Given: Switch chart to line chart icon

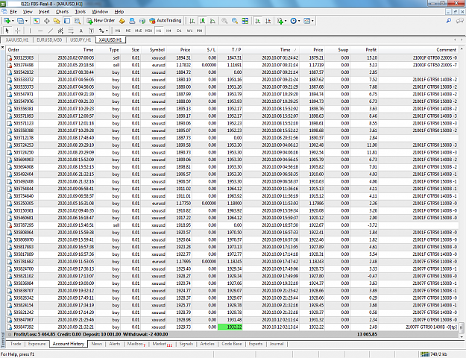Looking at the screenshot, I should click(x=212, y=21).
